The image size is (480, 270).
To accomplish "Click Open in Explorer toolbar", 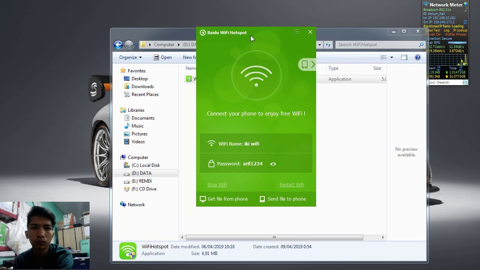I will click(163, 57).
